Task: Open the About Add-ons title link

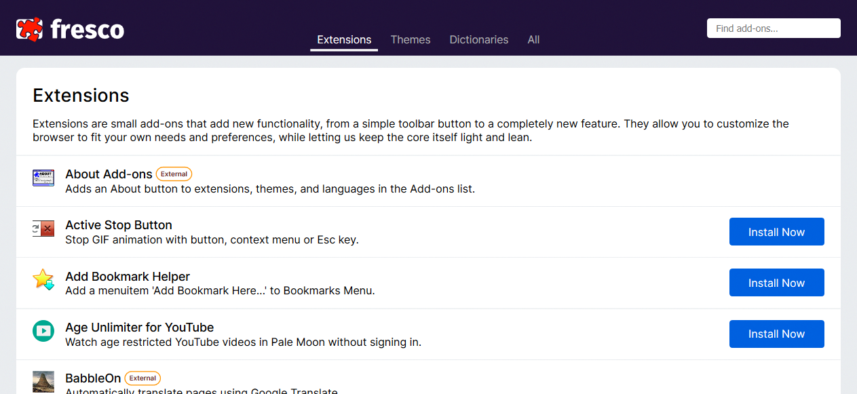Action: (x=109, y=174)
